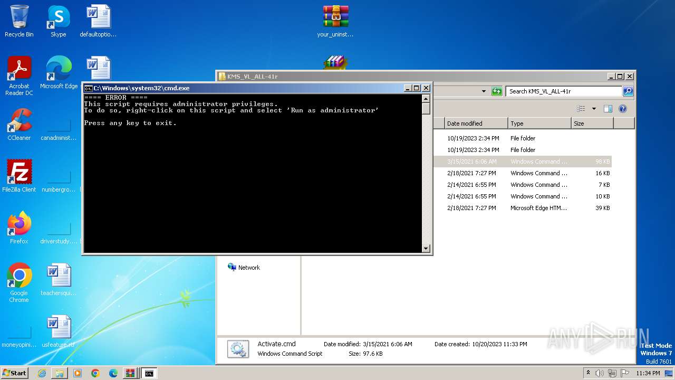Open CCleaner desktop shortcut

tap(19, 125)
